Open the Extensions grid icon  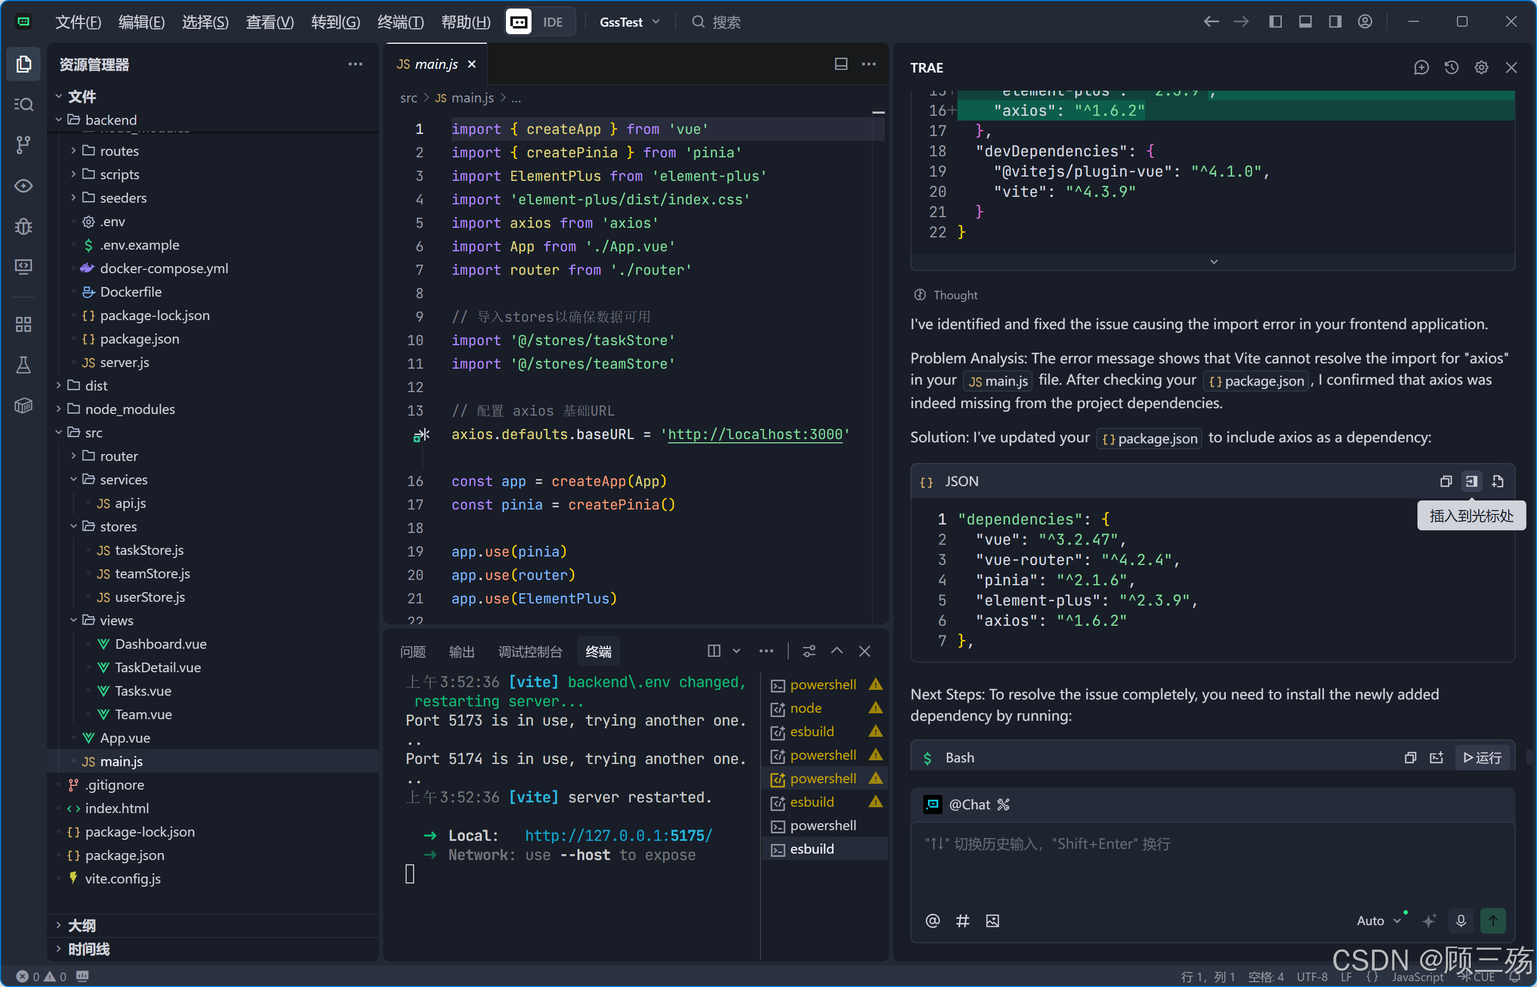tap(23, 324)
